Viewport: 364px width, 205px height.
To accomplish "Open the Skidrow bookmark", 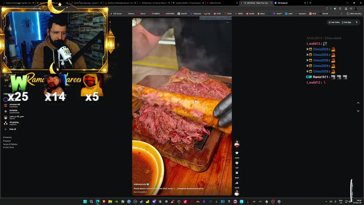I will [129, 14].
